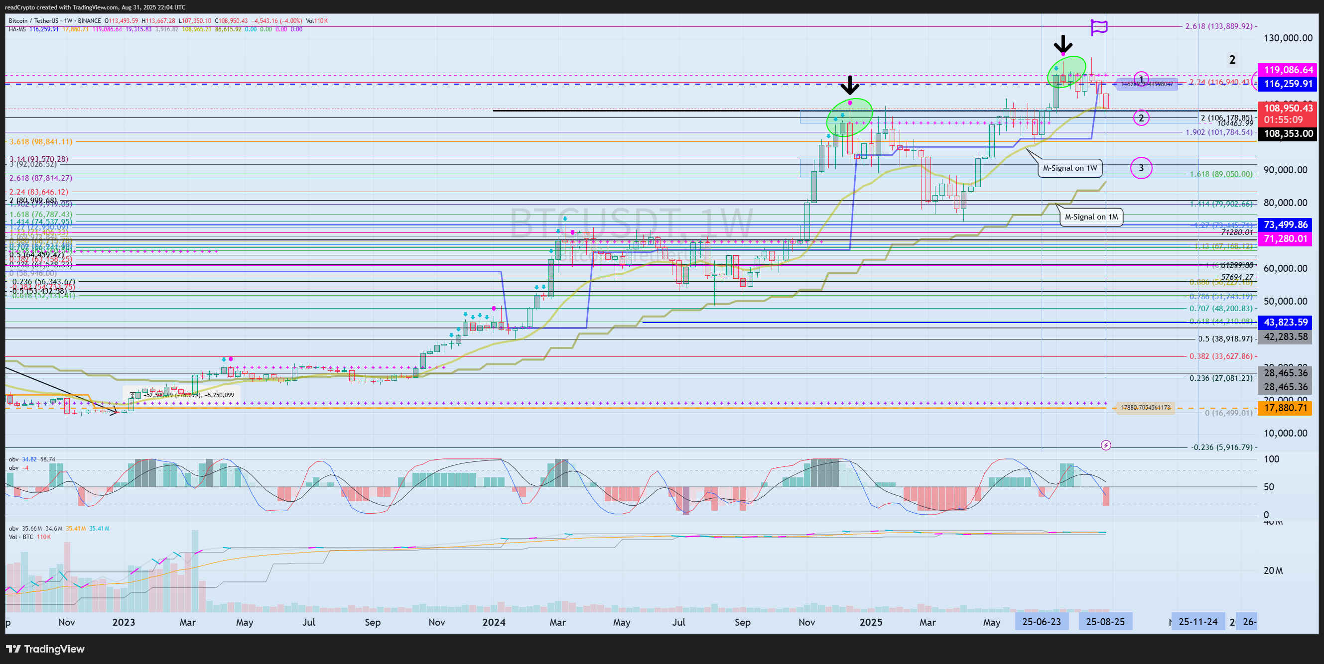Click high value H113,667.28 in legend
The width and height of the screenshot is (1324, 664).
pyautogui.click(x=158, y=21)
